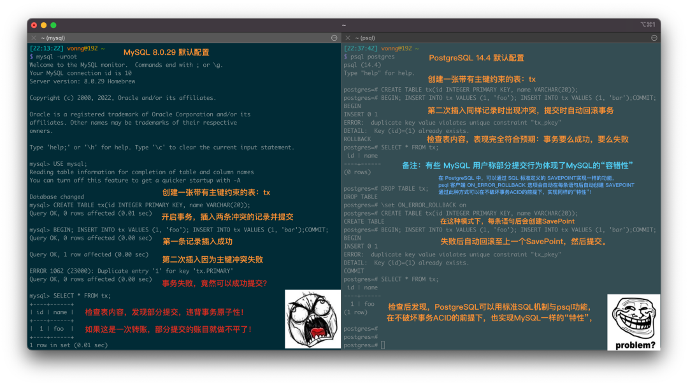The image size is (688, 386).
Task: Click the "Database changed" line
Action: pos(57,196)
